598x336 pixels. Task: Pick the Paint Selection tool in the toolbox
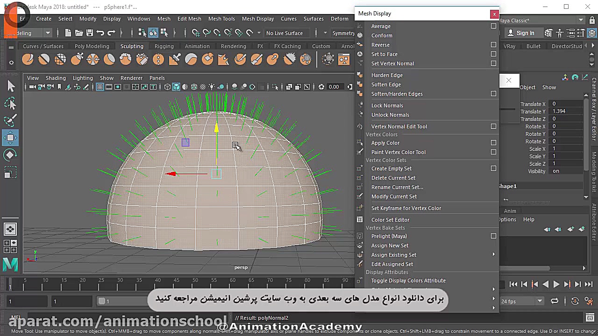tap(10, 120)
